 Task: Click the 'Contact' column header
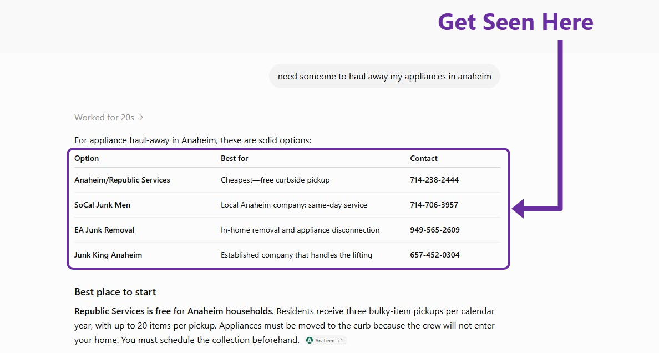coord(424,158)
